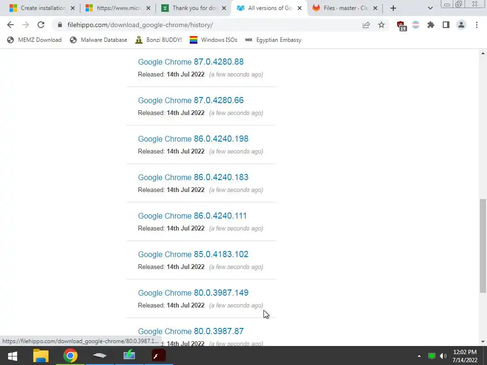
Task: Toggle the browser side panel
Action: pos(446,25)
